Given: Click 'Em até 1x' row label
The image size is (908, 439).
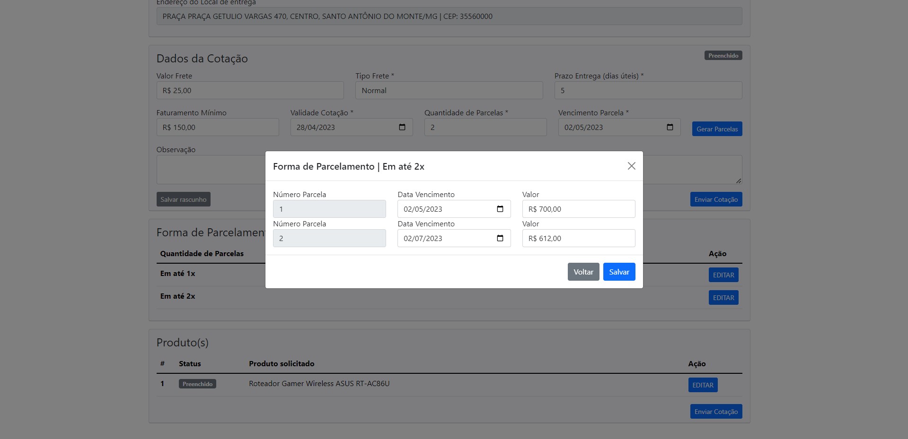Looking at the screenshot, I should tap(177, 273).
